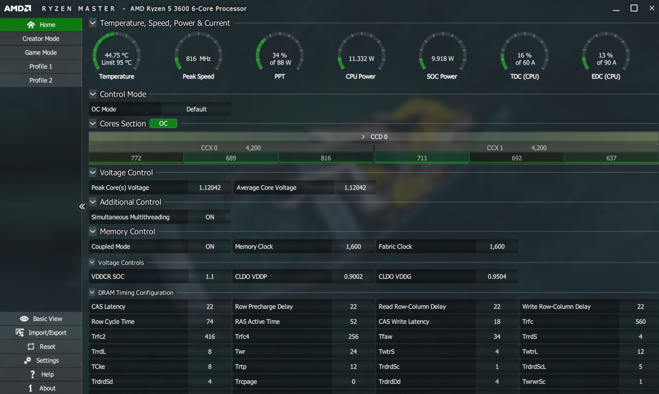Viewport: 659px width, 394px height.
Task: Collapse the Memory Control section
Action: (x=93, y=231)
